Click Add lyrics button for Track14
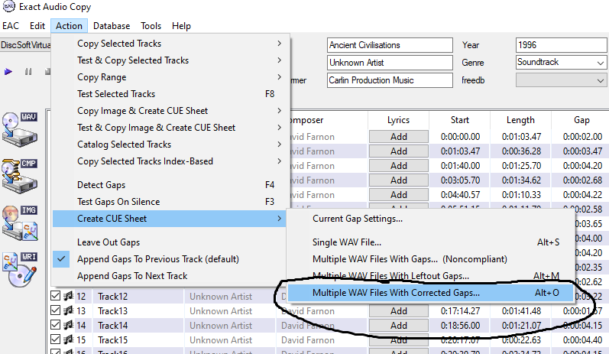The width and height of the screenshot is (609, 354). (399, 325)
